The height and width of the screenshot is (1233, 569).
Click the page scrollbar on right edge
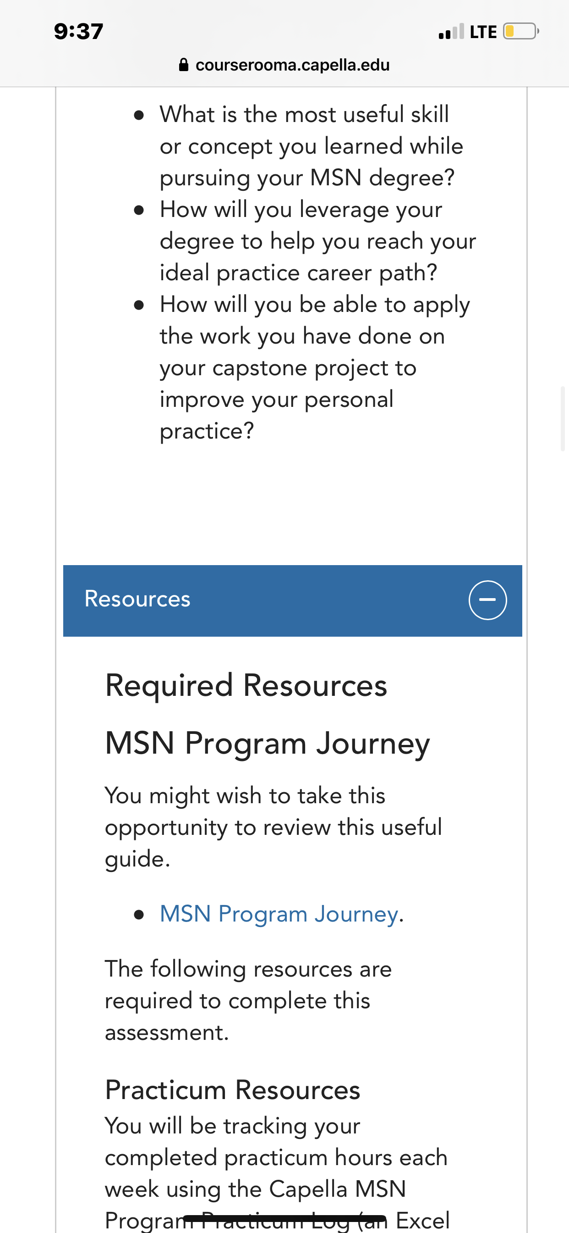563,419
